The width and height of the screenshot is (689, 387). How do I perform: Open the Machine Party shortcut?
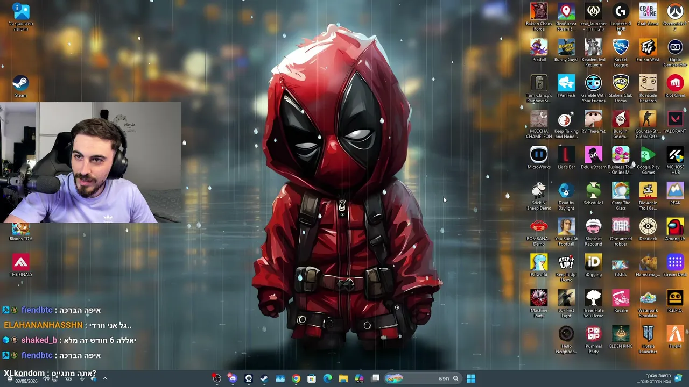coord(539,304)
